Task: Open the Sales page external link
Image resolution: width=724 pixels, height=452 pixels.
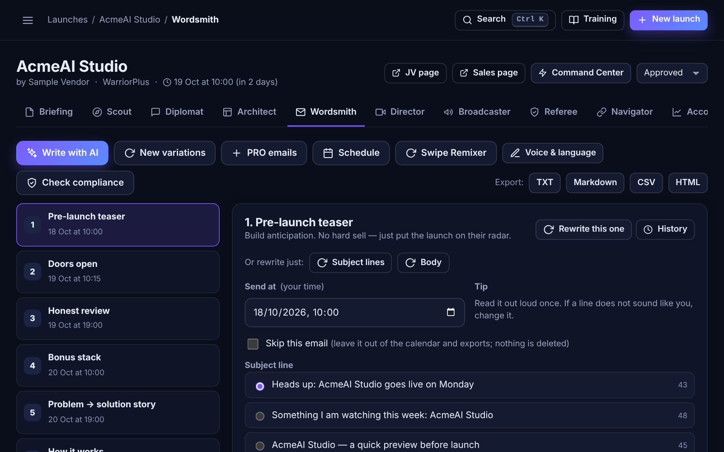Action: pyautogui.click(x=489, y=73)
